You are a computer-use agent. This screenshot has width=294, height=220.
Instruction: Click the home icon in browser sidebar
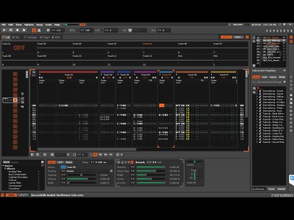coord(291,95)
